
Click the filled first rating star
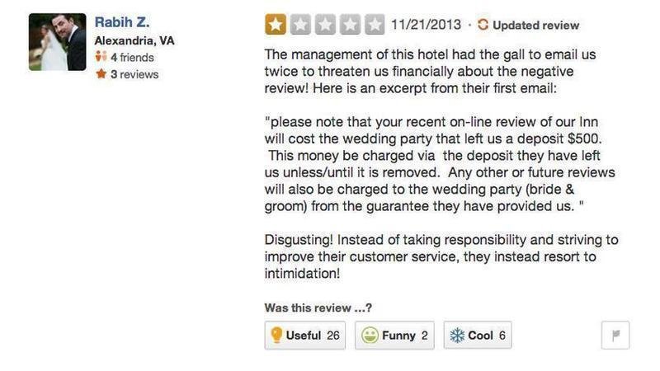[276, 25]
